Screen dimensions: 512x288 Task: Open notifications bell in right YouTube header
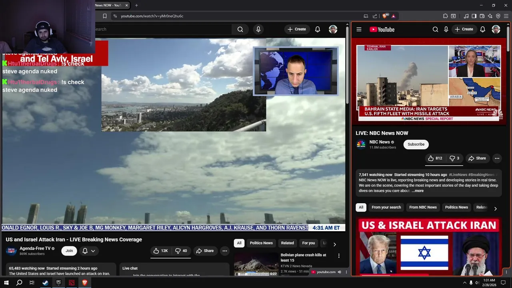tap(483, 29)
